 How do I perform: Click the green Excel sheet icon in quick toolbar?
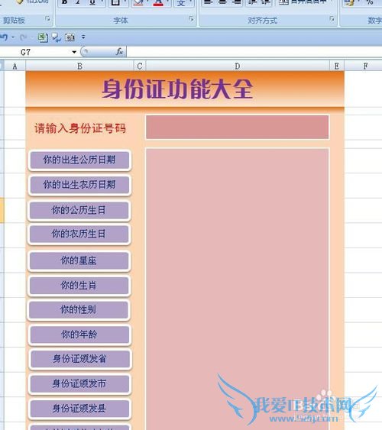click(43, 37)
